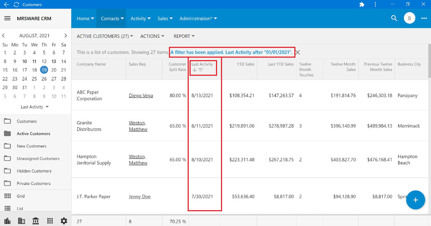The width and height of the screenshot is (431, 226).
Task: Open Weston, Matthew link for Granite Distributors
Action: [x=138, y=126]
